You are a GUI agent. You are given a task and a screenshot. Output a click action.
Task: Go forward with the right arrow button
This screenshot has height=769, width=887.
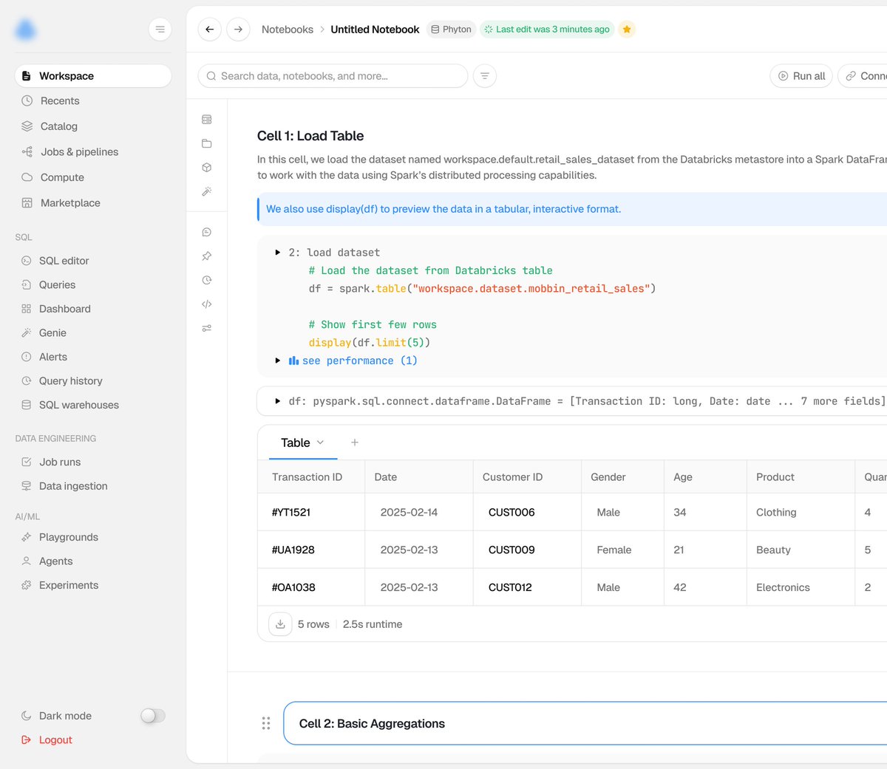238,30
